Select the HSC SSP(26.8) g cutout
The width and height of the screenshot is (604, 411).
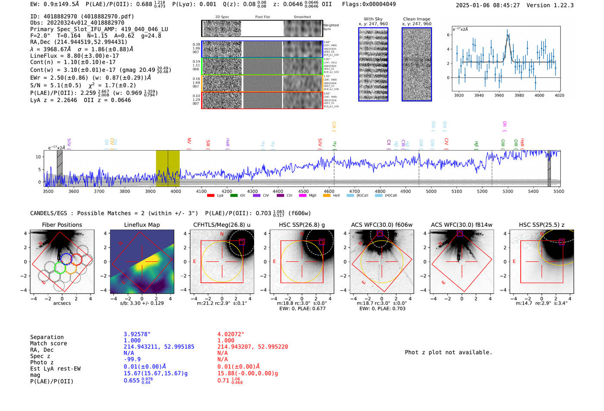coord(302,262)
